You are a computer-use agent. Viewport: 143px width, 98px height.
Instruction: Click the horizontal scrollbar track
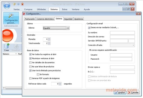[x=14, y=88]
